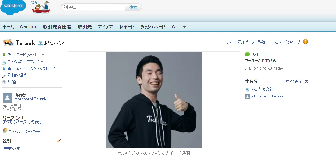Click このページのヘルプ link

pos(286,42)
